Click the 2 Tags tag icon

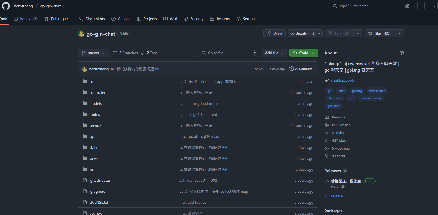[143, 53]
